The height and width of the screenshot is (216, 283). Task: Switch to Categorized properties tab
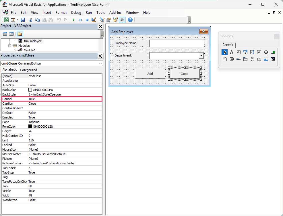[x=28, y=70]
